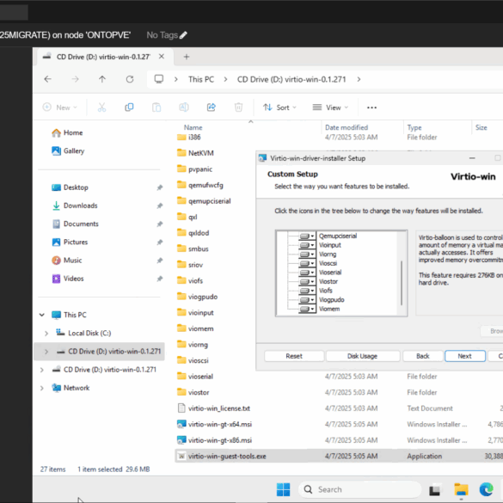The image size is (503, 503).
Task: Click the Copy icon in Explorer toolbar
Action: [129, 107]
